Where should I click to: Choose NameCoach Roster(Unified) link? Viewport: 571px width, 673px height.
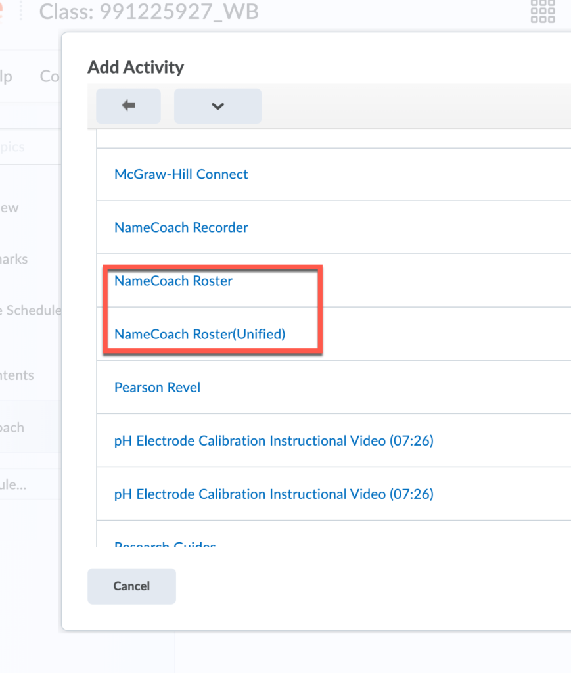[x=200, y=334]
